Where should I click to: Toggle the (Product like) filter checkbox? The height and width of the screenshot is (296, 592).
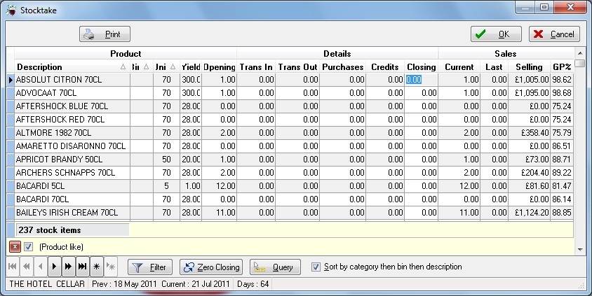tap(28, 246)
